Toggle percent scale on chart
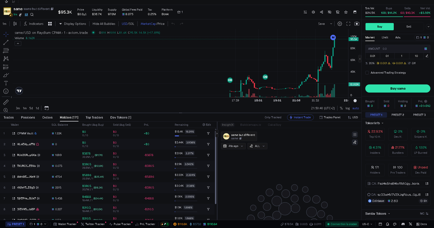The image size is (434, 228). 341,108
